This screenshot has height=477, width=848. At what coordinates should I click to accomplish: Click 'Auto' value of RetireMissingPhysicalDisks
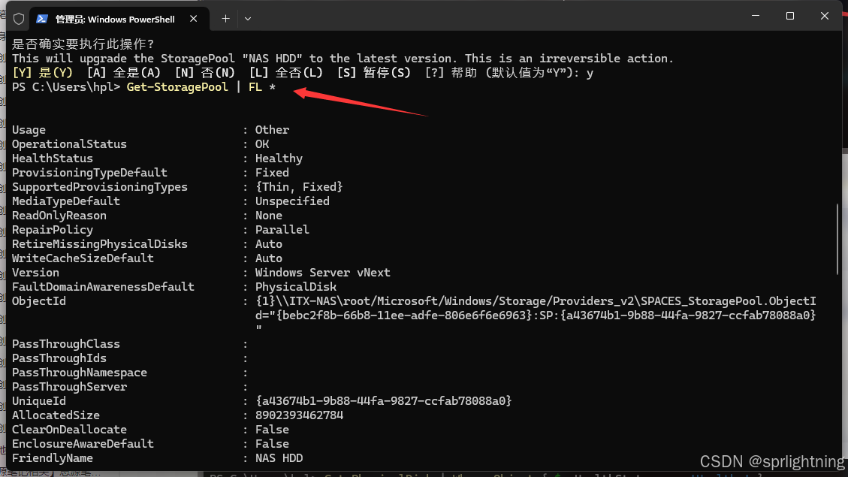coord(269,244)
